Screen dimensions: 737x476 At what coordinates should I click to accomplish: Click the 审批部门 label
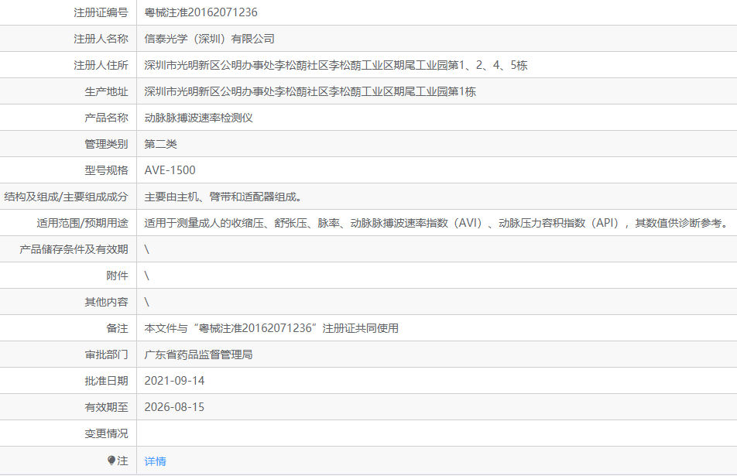tap(106, 354)
